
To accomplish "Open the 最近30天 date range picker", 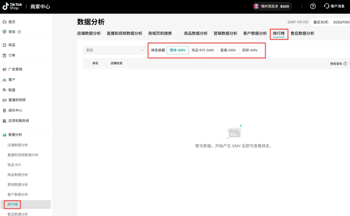I will tap(331, 22).
